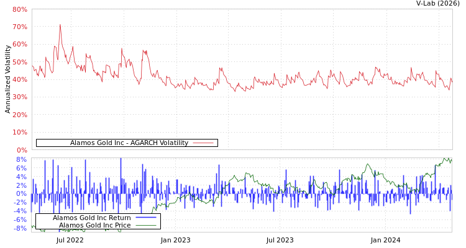Click the red line sample in the volatility legend
The height and width of the screenshot is (248, 466).
pos(203,143)
